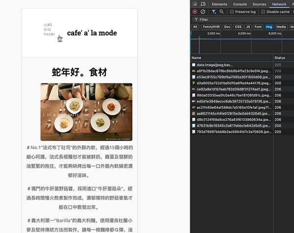
Task: Sort requests by Name column header
Action: (x=232, y=58)
